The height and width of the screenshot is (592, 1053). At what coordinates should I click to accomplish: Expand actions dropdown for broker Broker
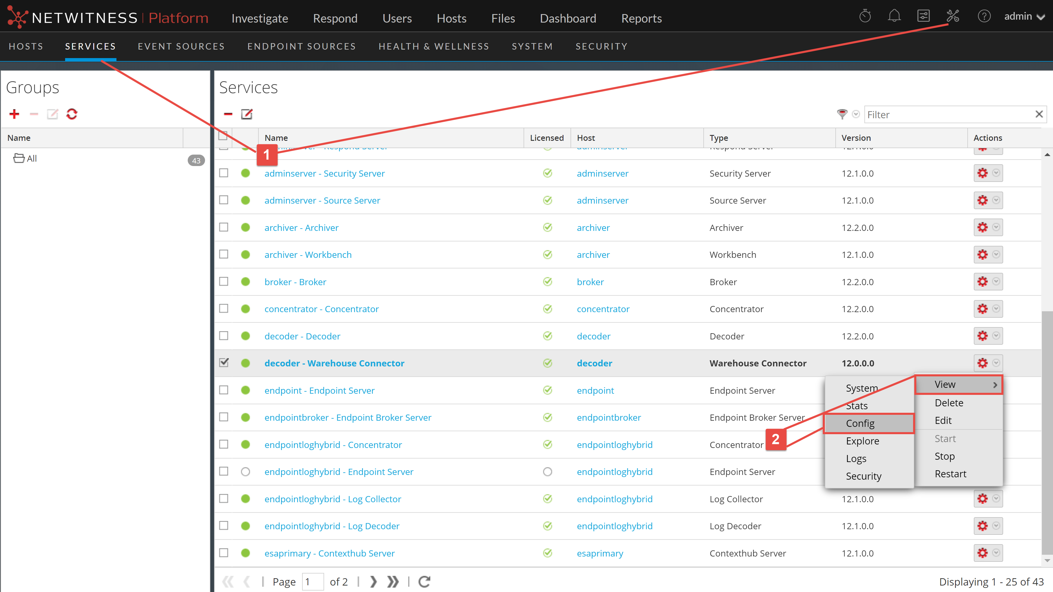click(x=996, y=281)
